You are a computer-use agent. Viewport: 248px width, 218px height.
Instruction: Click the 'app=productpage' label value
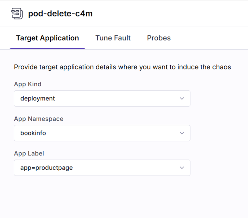point(47,168)
